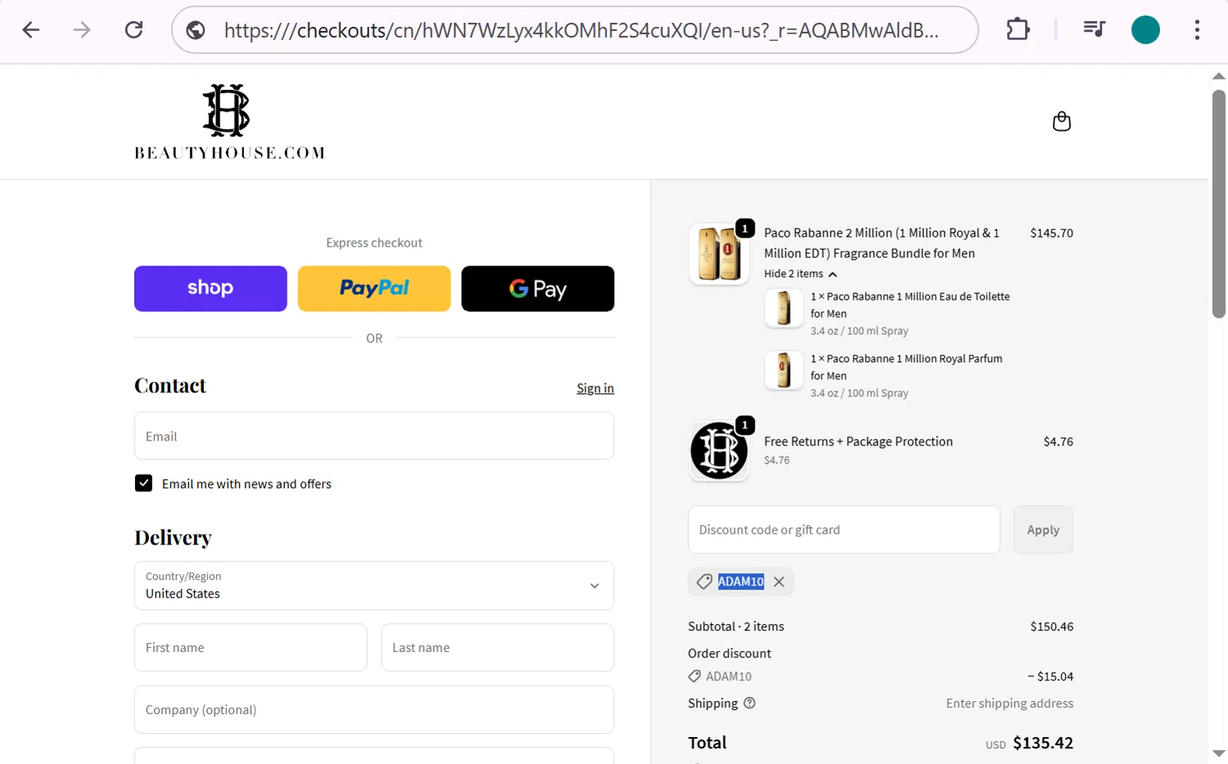The height and width of the screenshot is (764, 1228).
Task: Open the Country/Region dropdown
Action: point(374,585)
